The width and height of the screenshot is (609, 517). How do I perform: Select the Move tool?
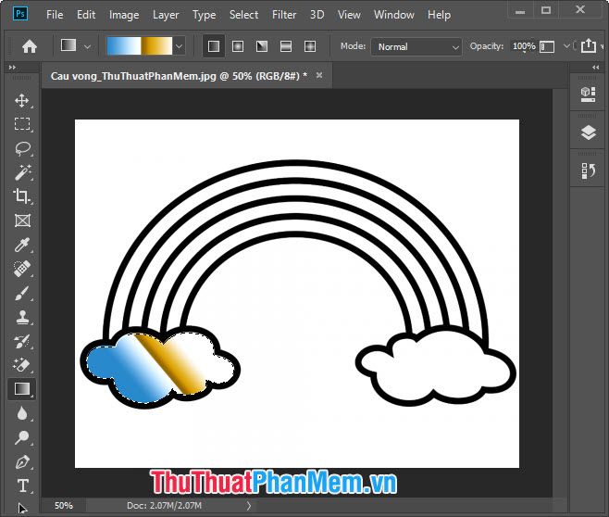click(x=22, y=100)
